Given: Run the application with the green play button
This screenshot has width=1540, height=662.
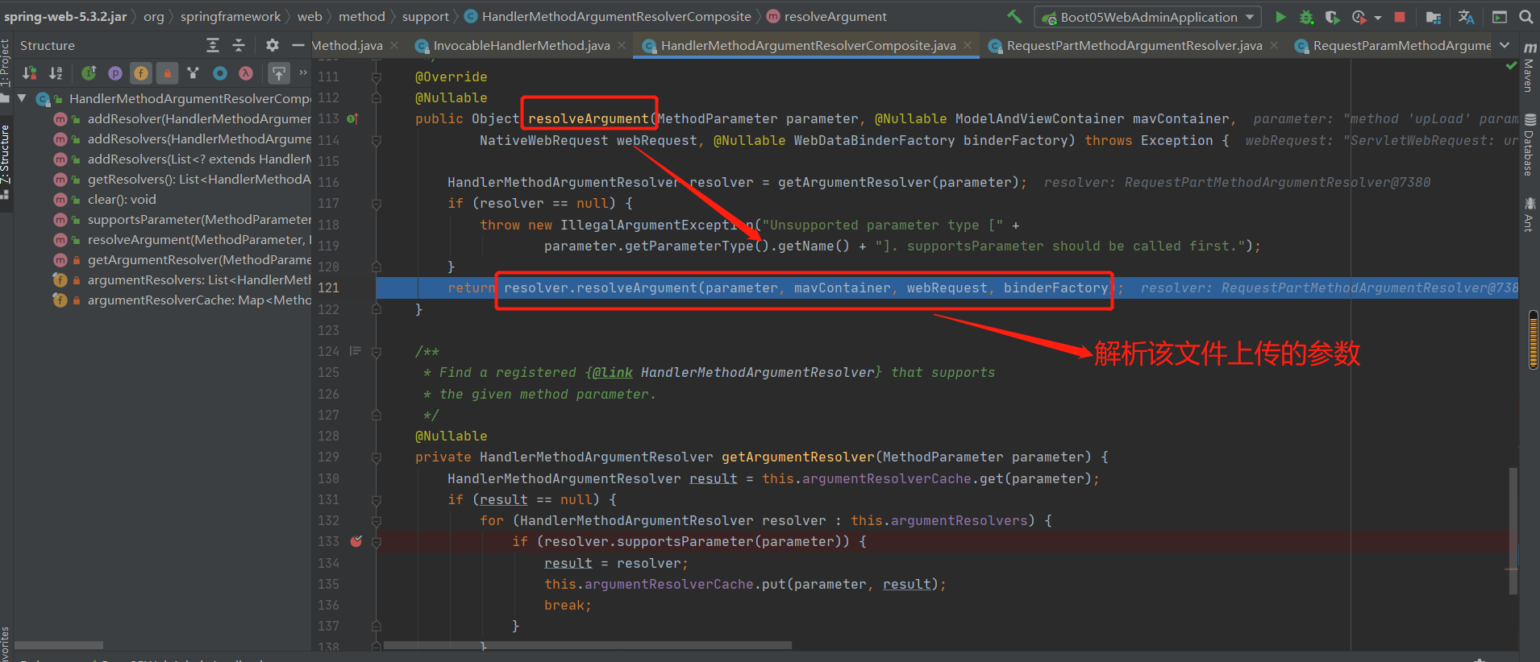Looking at the screenshot, I should [1280, 17].
